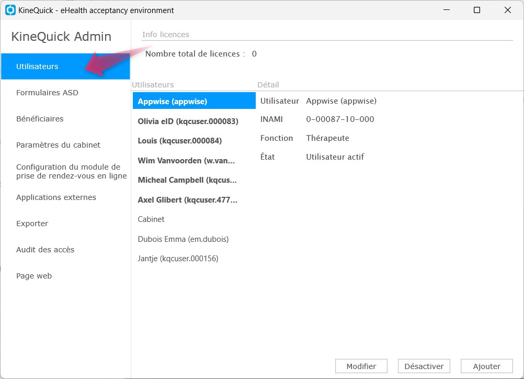Click the INAMI number 0-00087-10-000
This screenshot has height=379, width=524.
pos(340,119)
